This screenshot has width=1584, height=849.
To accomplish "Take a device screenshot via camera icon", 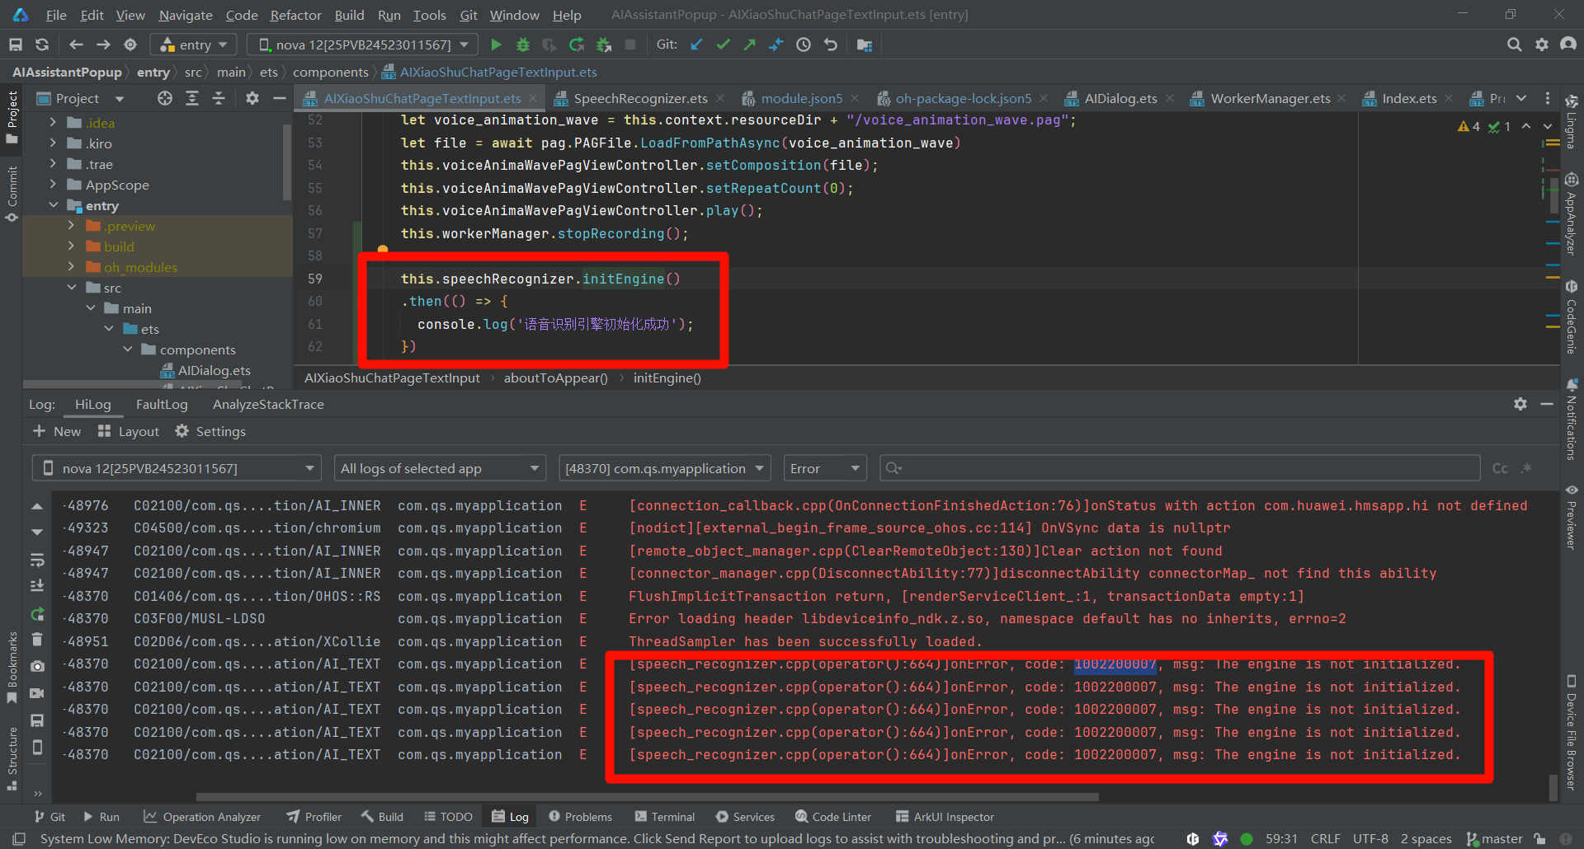I will pyautogui.click(x=37, y=666).
